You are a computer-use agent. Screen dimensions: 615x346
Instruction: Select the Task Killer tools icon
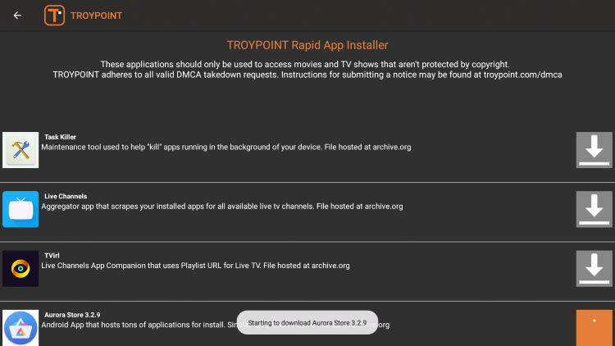click(x=20, y=150)
